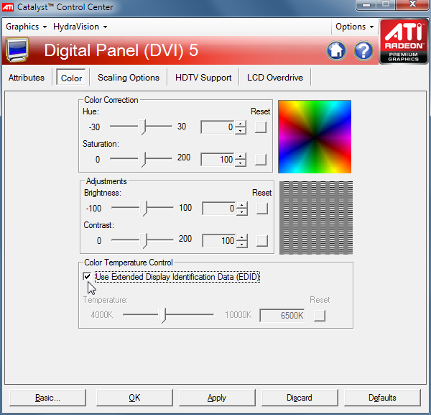431x415 pixels.
Task: Go to the Home page icon
Action: click(336, 50)
